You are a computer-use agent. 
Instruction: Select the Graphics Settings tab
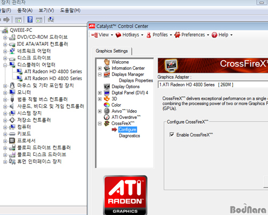point(111,51)
